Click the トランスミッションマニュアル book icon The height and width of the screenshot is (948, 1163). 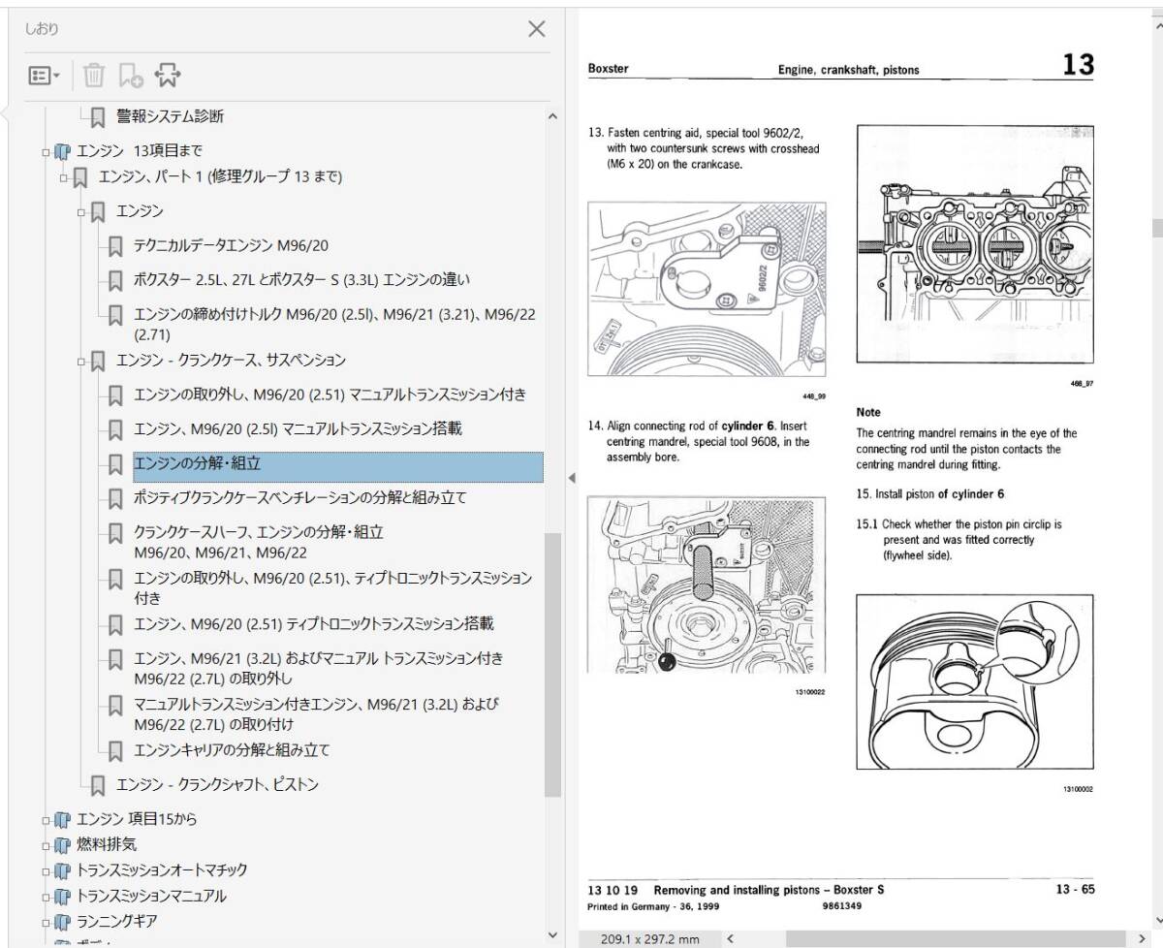click(x=63, y=897)
